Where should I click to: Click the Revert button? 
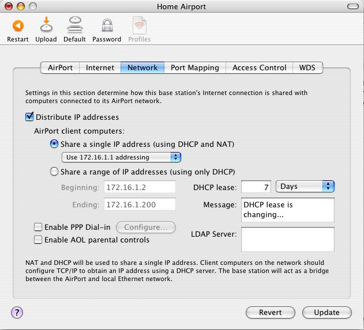coord(271,312)
